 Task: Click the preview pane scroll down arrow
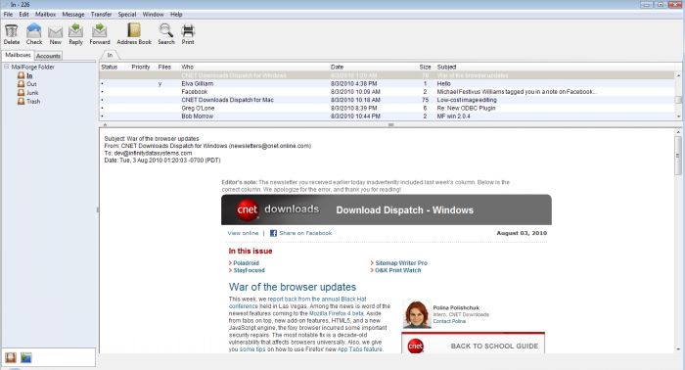(678, 349)
